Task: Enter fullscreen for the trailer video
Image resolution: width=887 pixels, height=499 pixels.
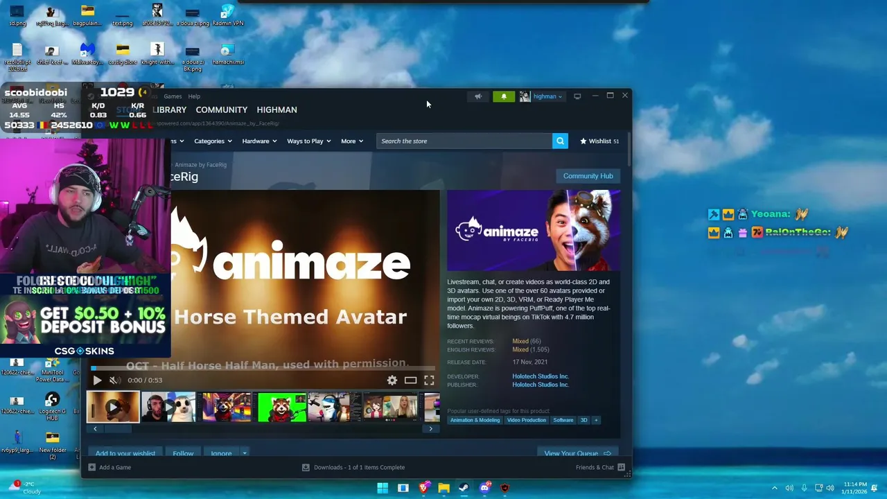Action: (x=429, y=380)
